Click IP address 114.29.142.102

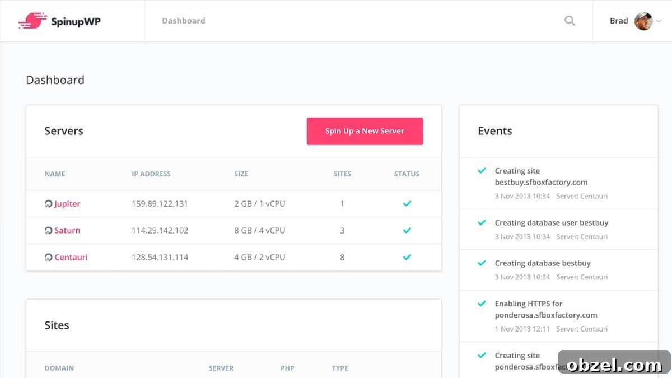(x=160, y=231)
